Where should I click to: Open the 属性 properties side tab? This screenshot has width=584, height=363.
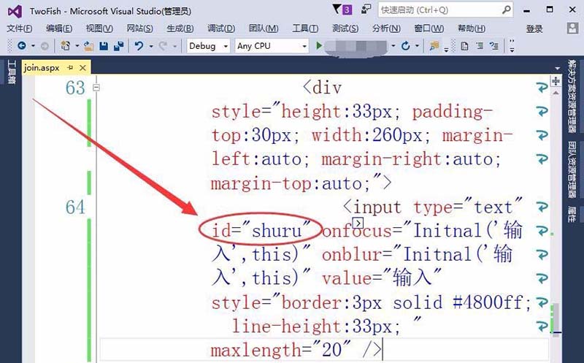click(572, 214)
